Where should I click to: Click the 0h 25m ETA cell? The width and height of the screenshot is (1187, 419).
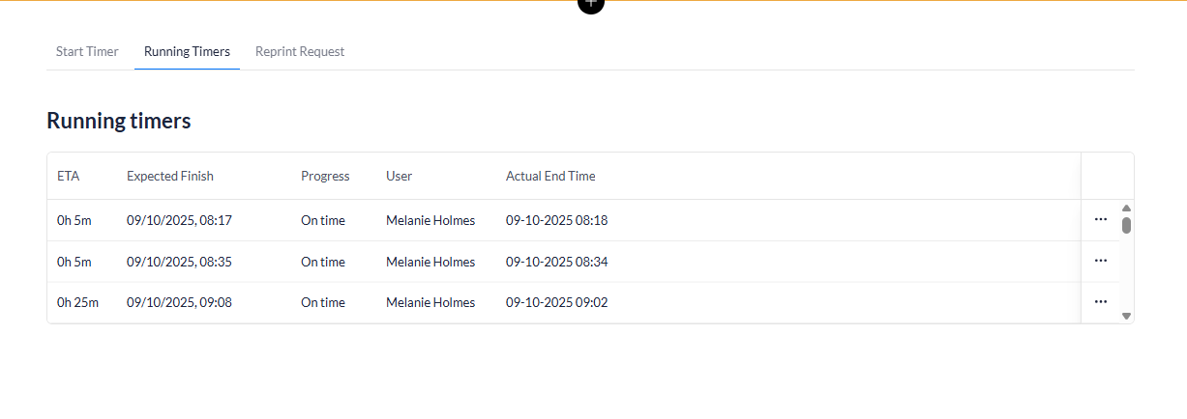pyautogui.click(x=78, y=302)
